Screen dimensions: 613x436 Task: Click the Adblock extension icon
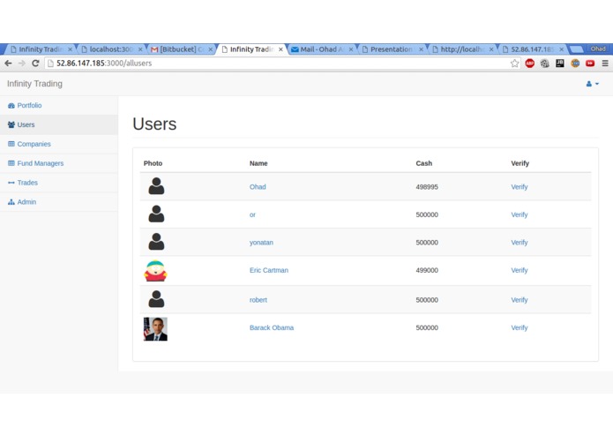[530, 63]
